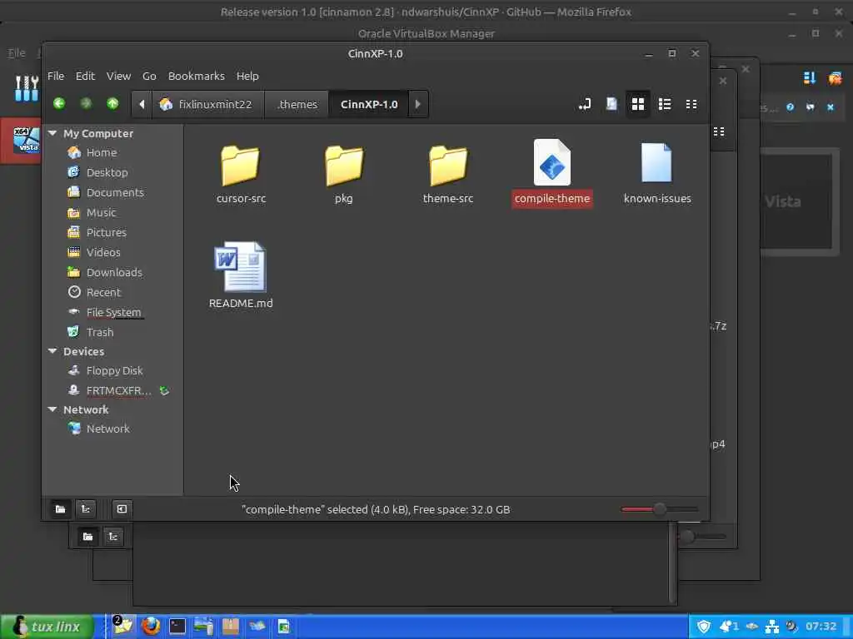
Task: Switch to compact view
Action: (691, 104)
